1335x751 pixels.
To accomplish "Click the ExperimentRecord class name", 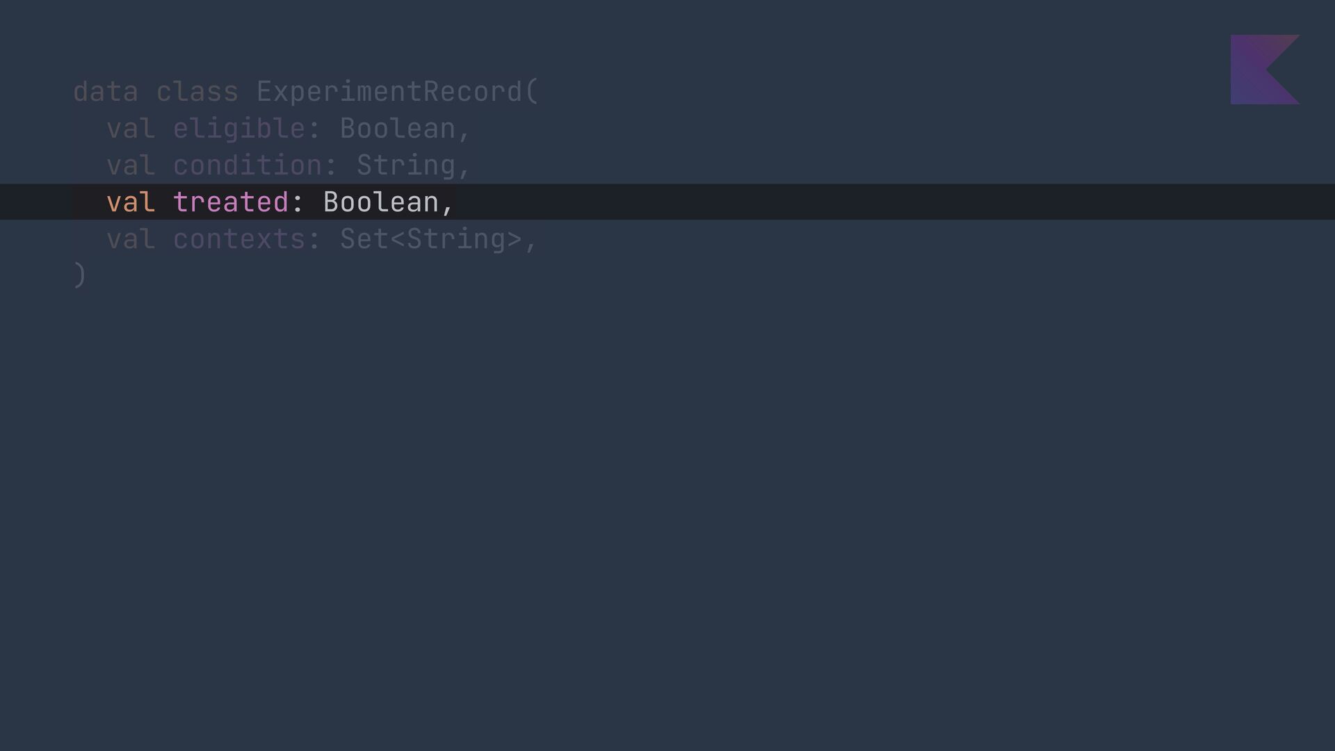I will [x=389, y=92].
